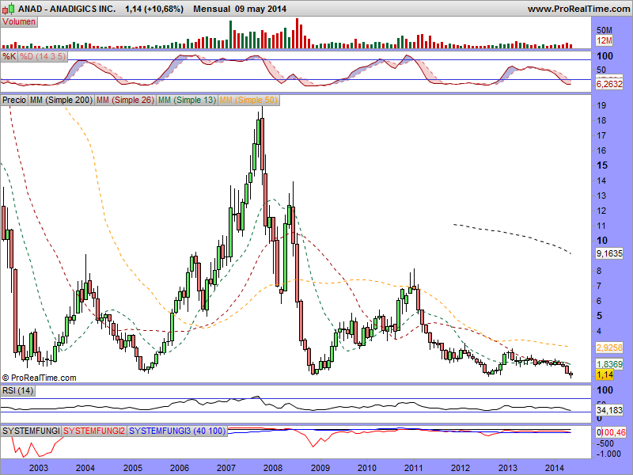Click the red 12M volume value tag
This screenshot has height=475, width=633.
click(x=604, y=40)
